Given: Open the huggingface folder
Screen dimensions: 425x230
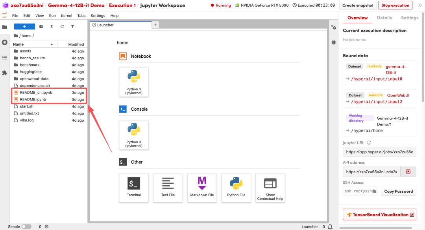Looking at the screenshot, I should coord(49,72).
